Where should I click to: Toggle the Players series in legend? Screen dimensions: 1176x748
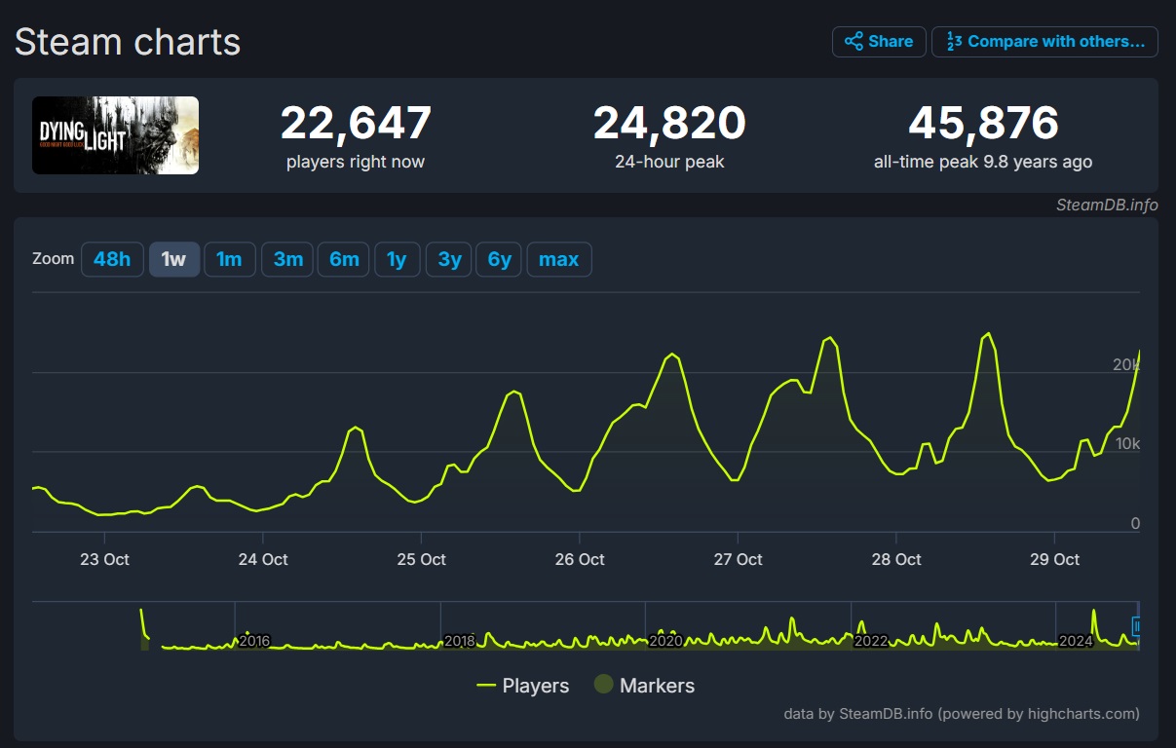point(523,686)
